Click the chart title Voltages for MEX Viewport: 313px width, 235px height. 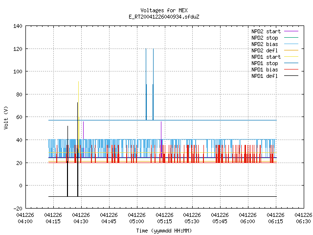tap(164, 10)
